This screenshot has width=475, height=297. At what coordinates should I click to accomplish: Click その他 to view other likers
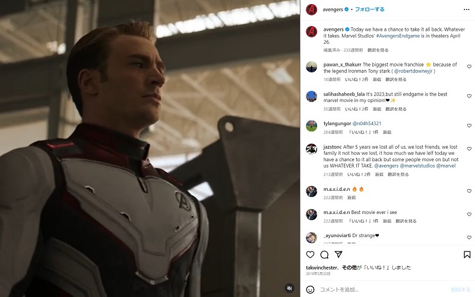[x=349, y=267]
